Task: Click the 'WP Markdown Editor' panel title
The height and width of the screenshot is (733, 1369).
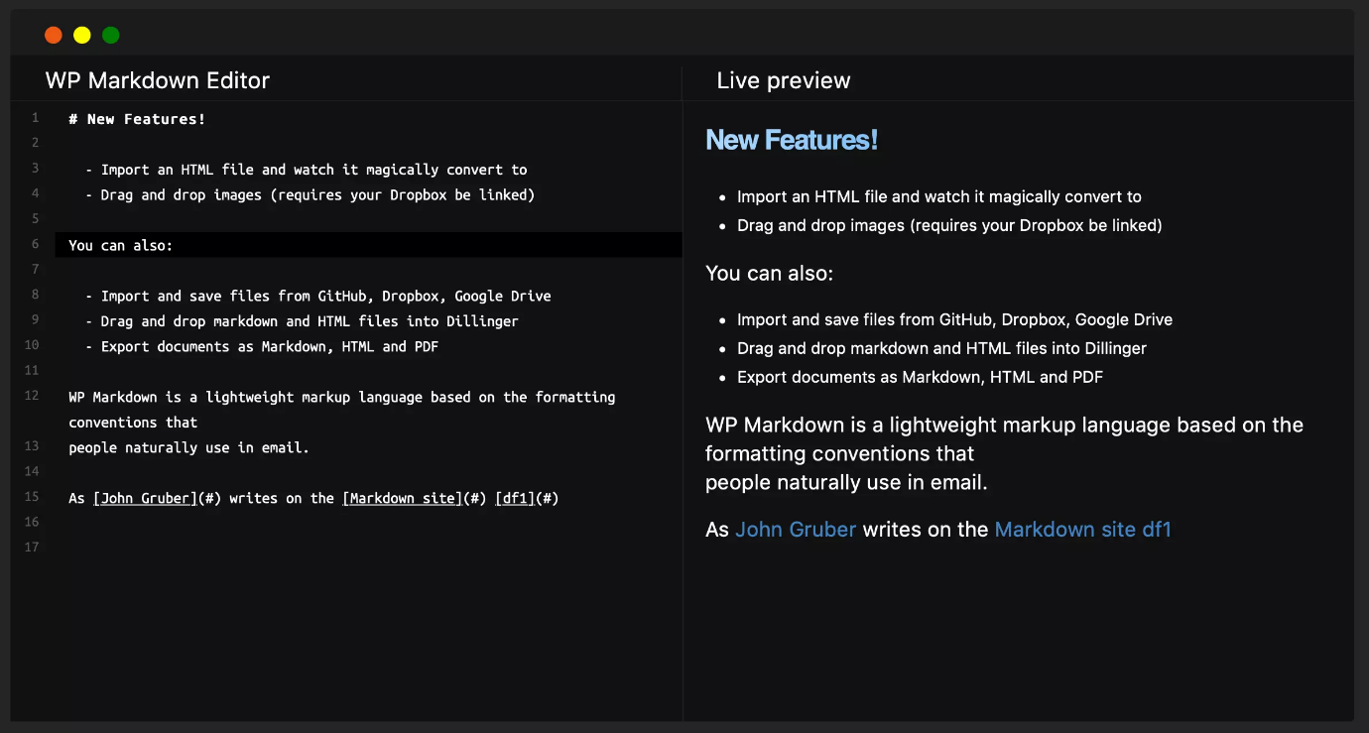Action: (x=157, y=81)
